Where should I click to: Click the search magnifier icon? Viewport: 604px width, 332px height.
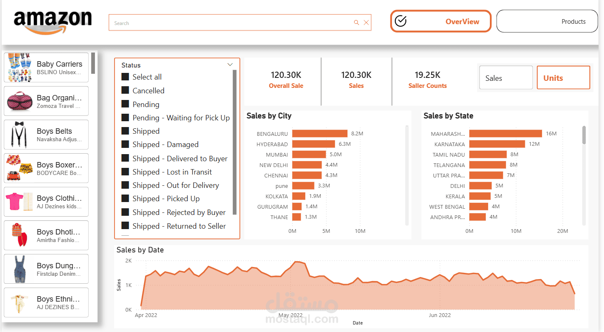(x=356, y=22)
